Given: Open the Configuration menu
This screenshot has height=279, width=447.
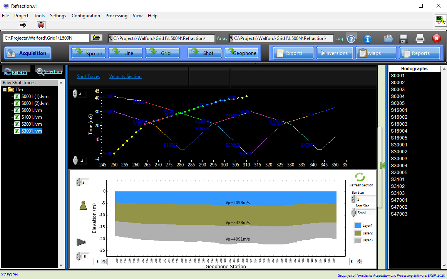Looking at the screenshot, I should pos(85,16).
